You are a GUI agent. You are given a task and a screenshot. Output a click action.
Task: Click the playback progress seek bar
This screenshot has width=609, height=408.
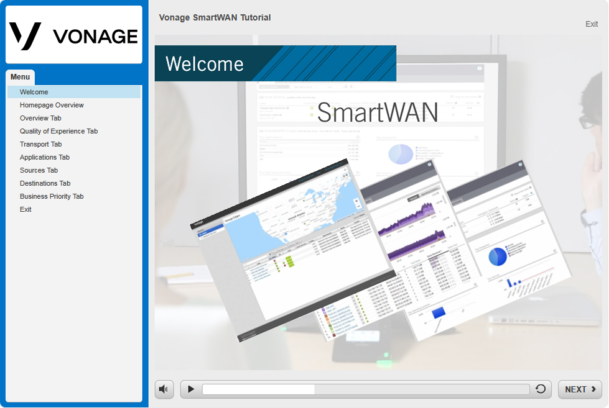click(x=366, y=389)
